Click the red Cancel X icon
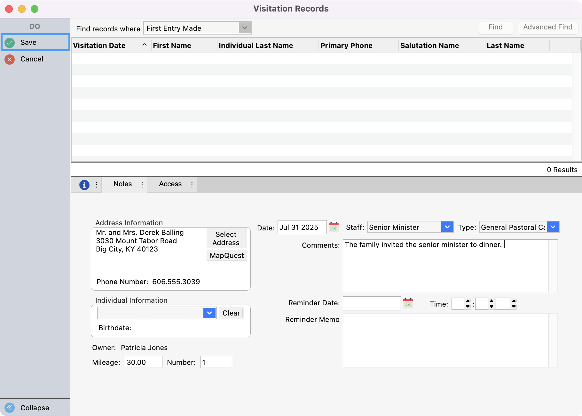 point(10,59)
